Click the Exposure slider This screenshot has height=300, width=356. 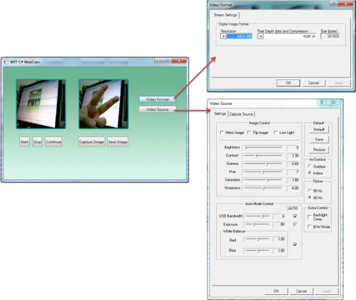[x=258, y=224]
